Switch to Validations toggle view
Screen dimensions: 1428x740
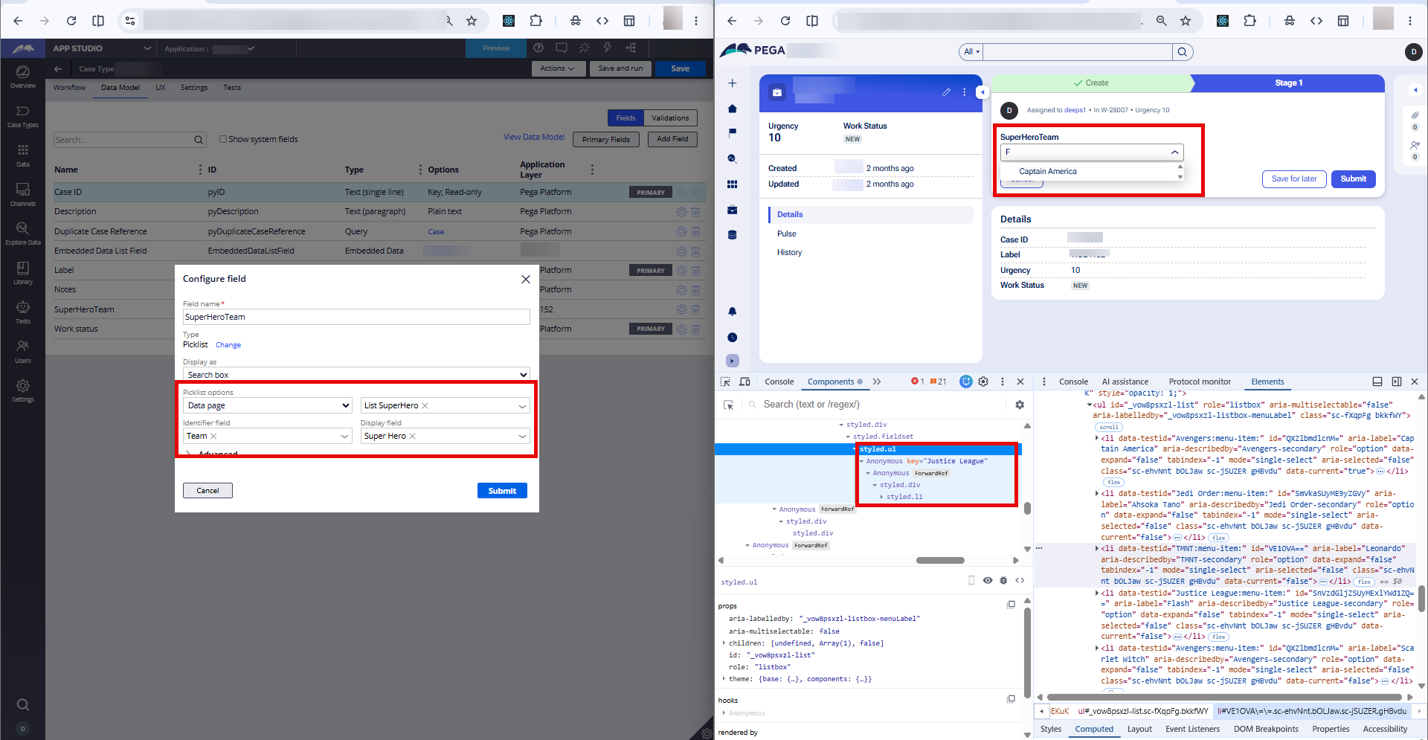click(x=670, y=118)
